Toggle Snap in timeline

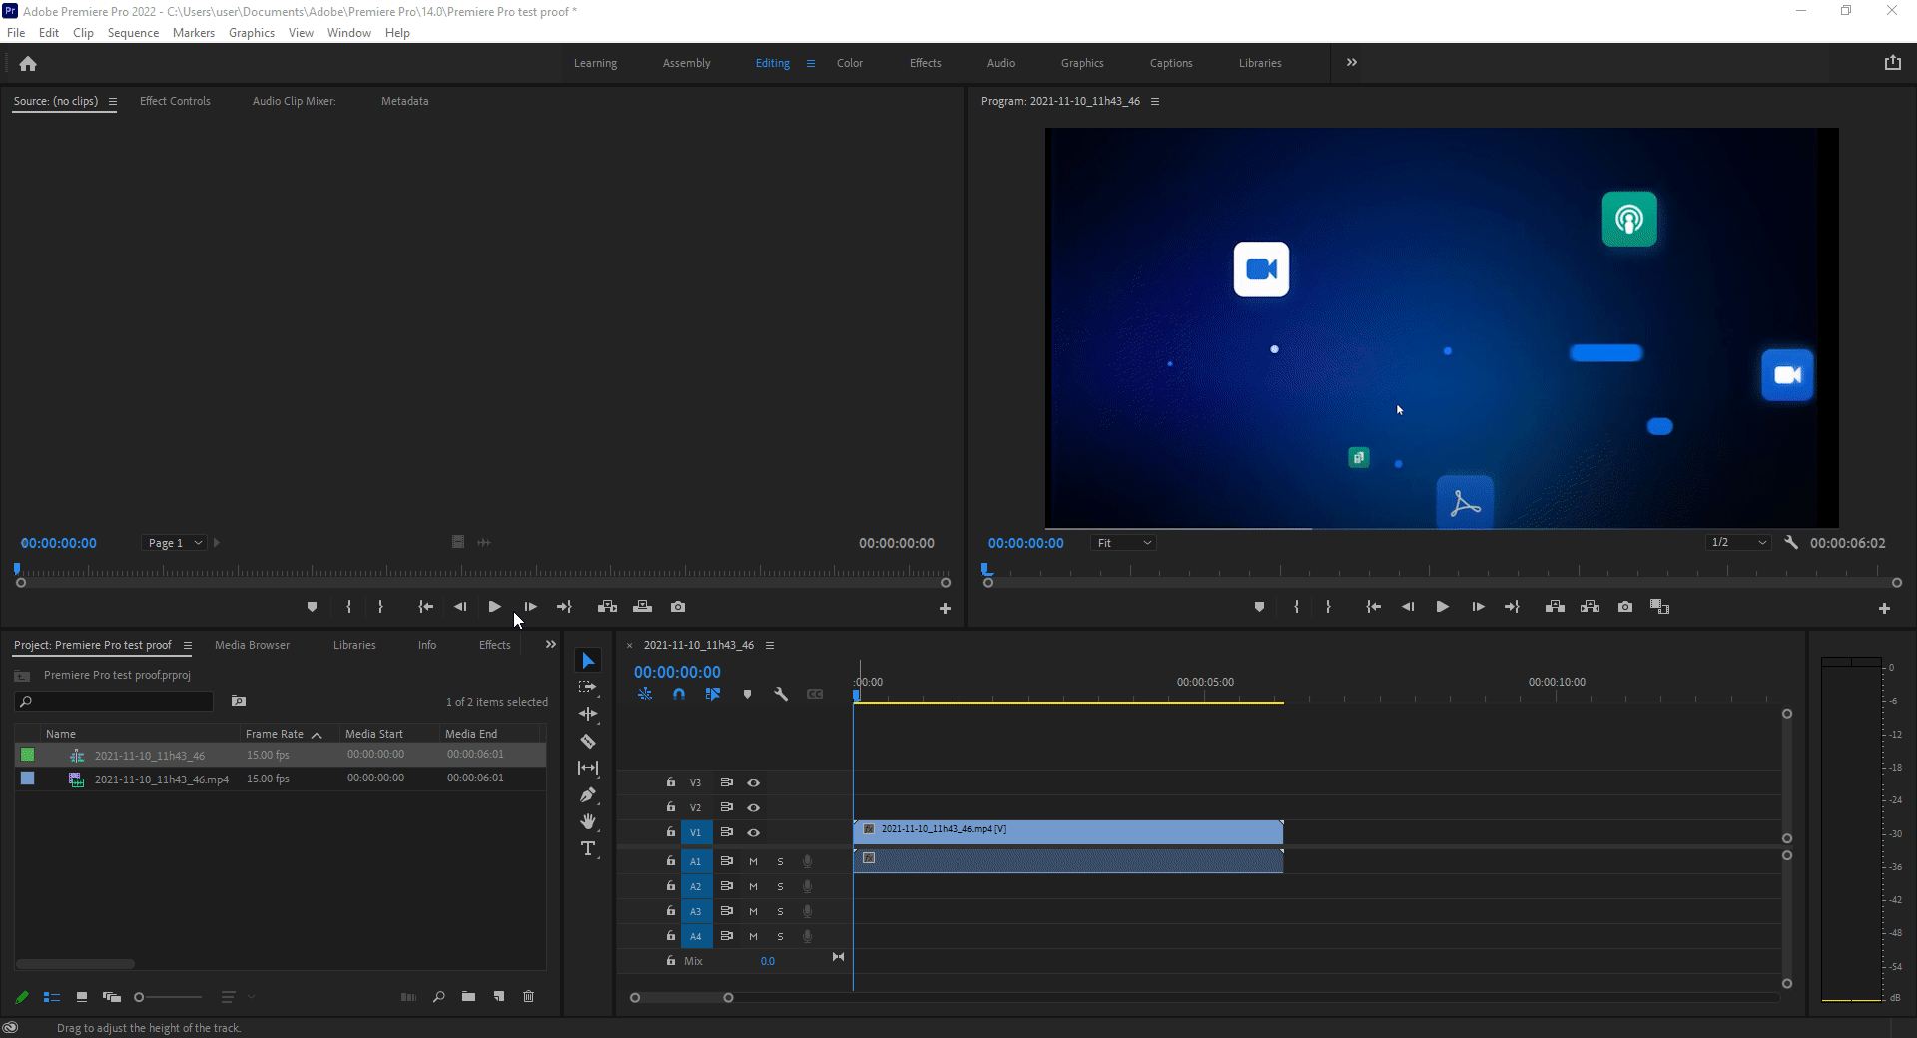[679, 694]
